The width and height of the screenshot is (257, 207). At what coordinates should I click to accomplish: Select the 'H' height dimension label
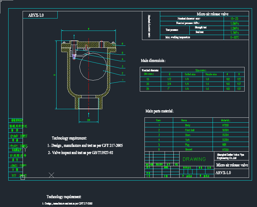[x=54, y=75]
